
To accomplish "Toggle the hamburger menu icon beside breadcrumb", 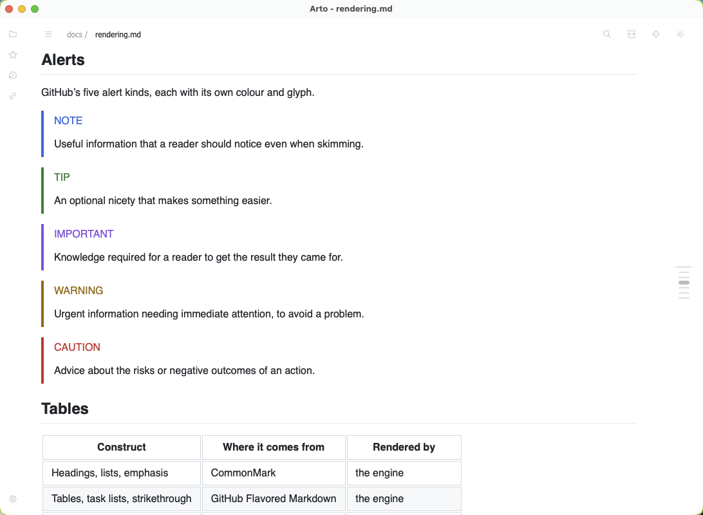I will (48, 35).
